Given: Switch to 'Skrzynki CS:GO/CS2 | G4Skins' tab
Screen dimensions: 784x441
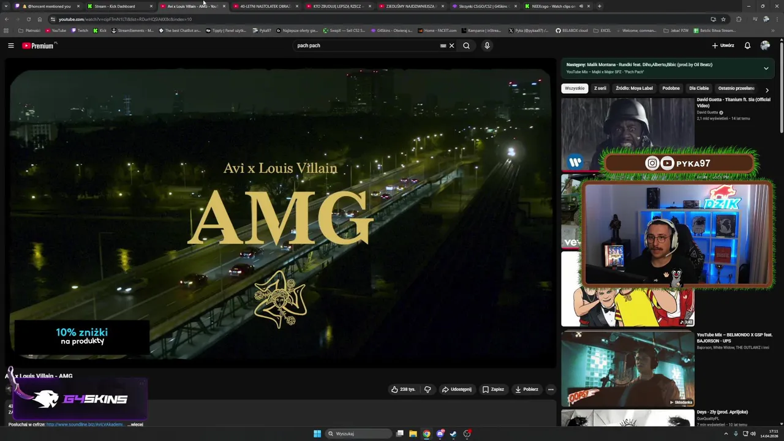Looking at the screenshot, I should click(x=484, y=6).
